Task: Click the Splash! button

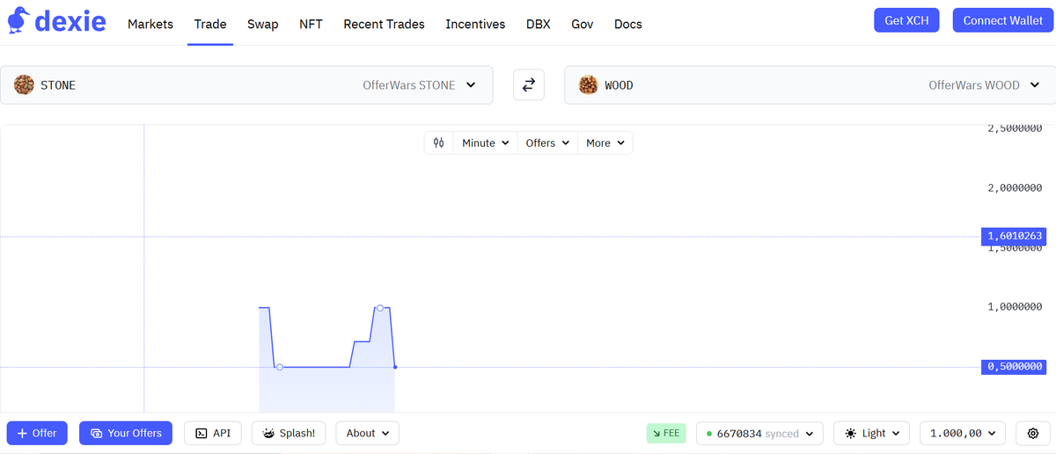Action: click(x=289, y=433)
